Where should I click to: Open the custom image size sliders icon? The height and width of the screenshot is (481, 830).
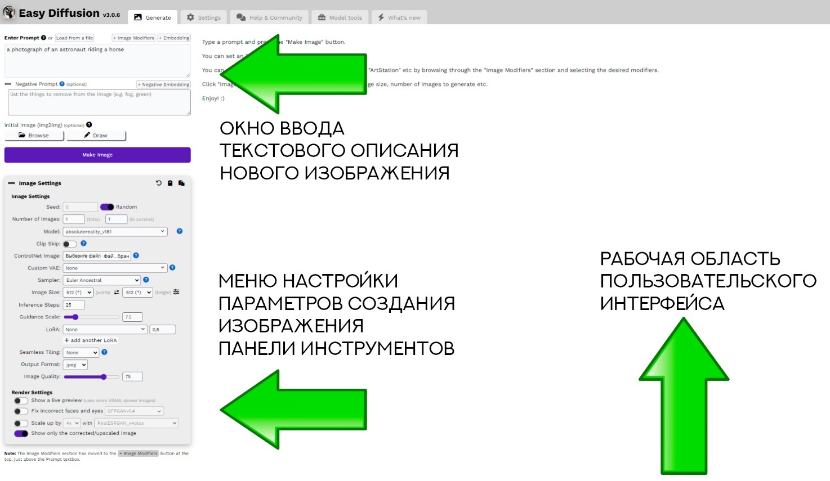176,292
